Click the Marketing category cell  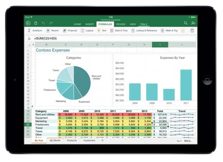pyautogui.click(x=46, y=121)
